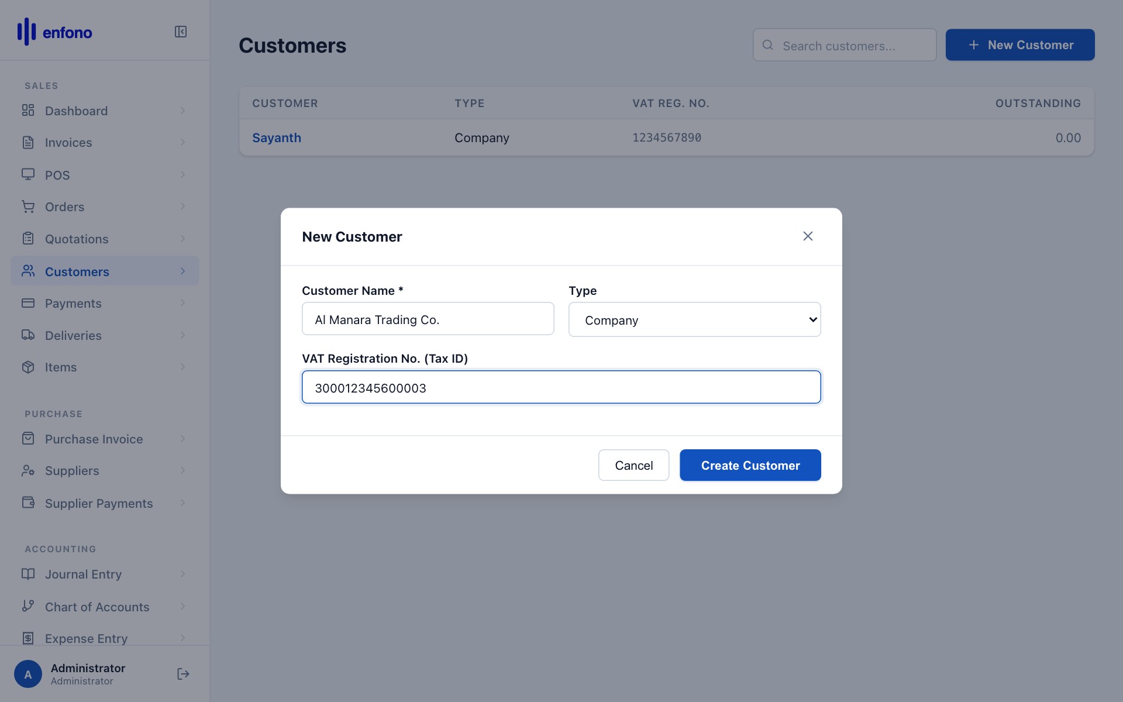Click the Create Customer button
The image size is (1123, 702).
point(750,465)
